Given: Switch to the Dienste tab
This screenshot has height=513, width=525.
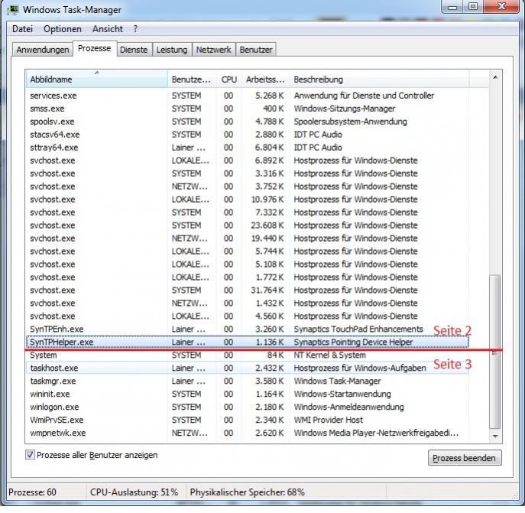Looking at the screenshot, I should click(134, 50).
